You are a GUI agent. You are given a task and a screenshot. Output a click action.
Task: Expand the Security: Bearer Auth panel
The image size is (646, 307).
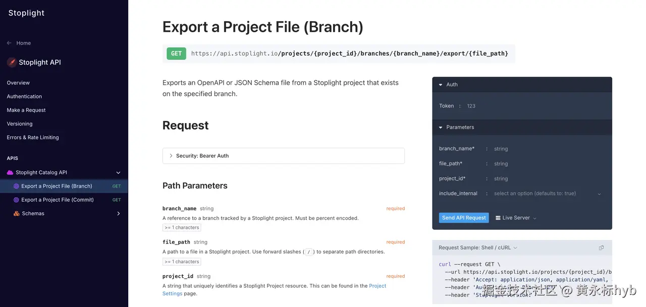click(x=284, y=156)
